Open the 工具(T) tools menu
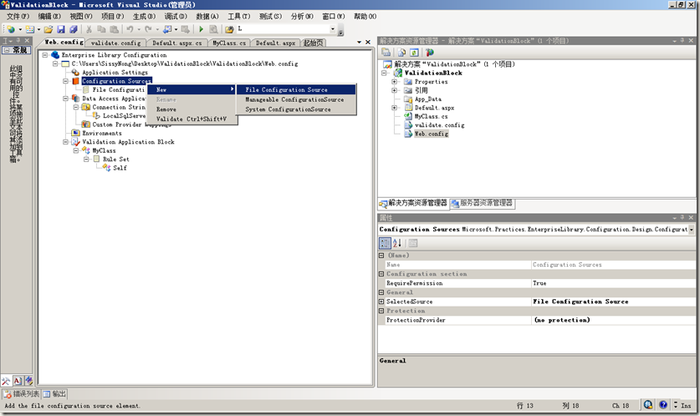 pyautogui.click(x=239, y=16)
